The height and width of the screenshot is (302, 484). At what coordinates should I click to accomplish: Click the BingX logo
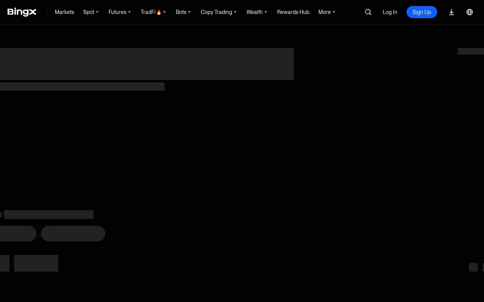(x=22, y=12)
